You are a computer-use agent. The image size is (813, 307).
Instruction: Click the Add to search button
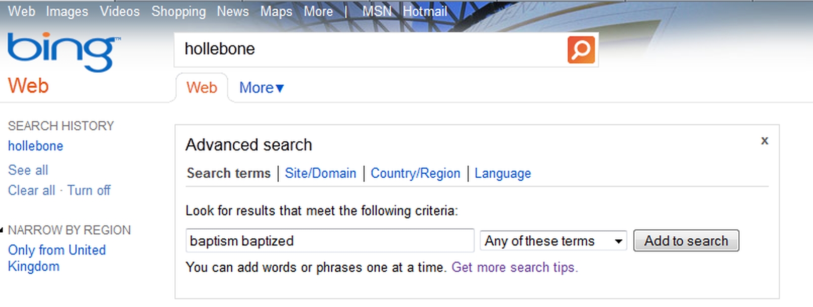[x=686, y=241]
